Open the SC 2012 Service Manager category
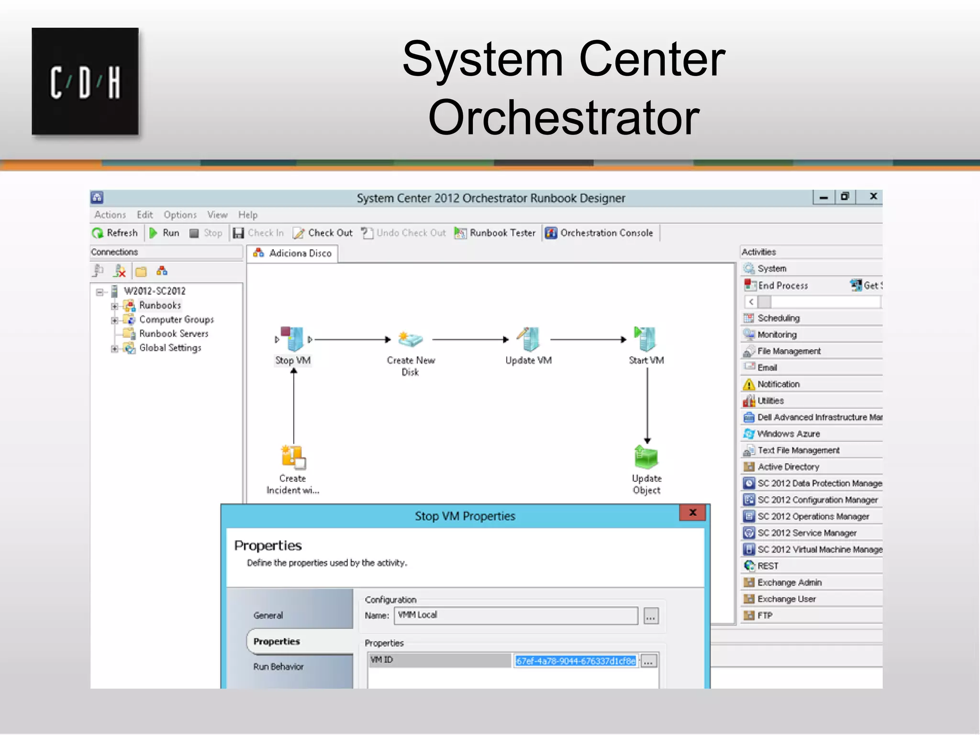The height and width of the screenshot is (735, 980). tap(812, 533)
